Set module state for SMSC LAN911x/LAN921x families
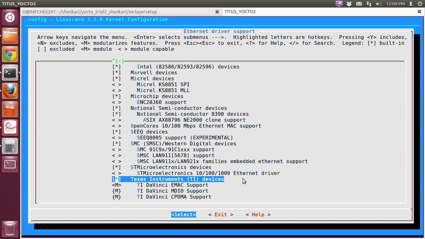 coord(117,161)
